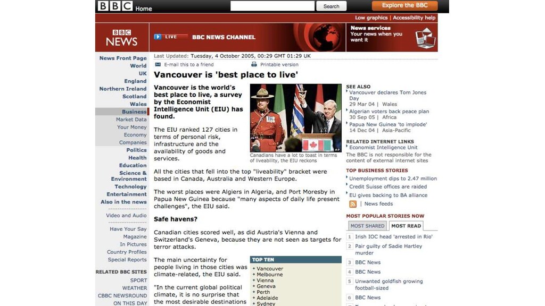This screenshot has height=306, width=545.
Task: Open Market Data under Business
Action: [131, 120]
